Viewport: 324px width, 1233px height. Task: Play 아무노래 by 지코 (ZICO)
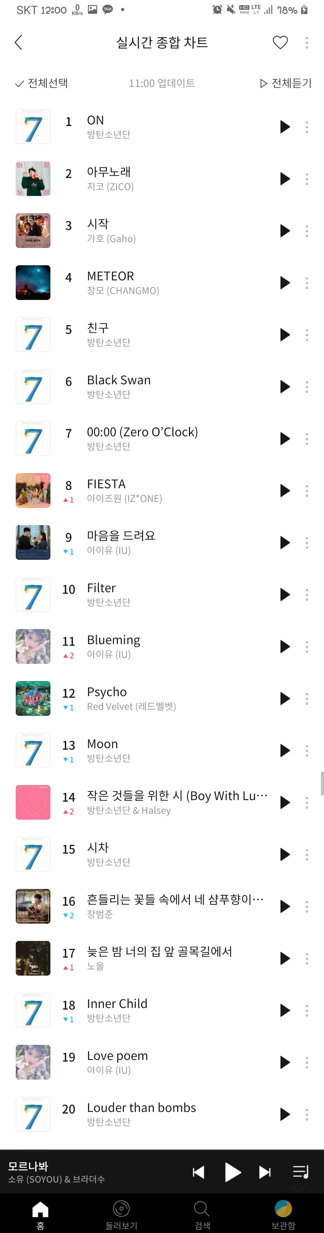[x=285, y=179]
